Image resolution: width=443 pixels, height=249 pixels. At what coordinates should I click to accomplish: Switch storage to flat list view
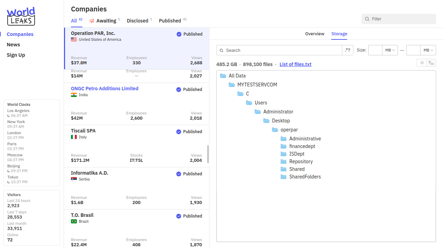(x=422, y=63)
